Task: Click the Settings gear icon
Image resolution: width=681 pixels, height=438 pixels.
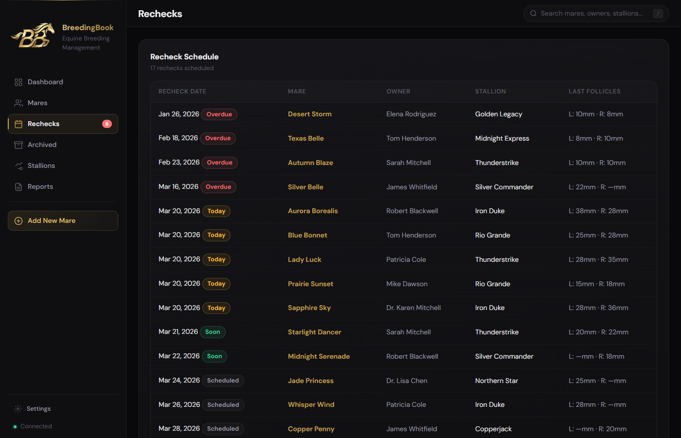Action: point(18,409)
